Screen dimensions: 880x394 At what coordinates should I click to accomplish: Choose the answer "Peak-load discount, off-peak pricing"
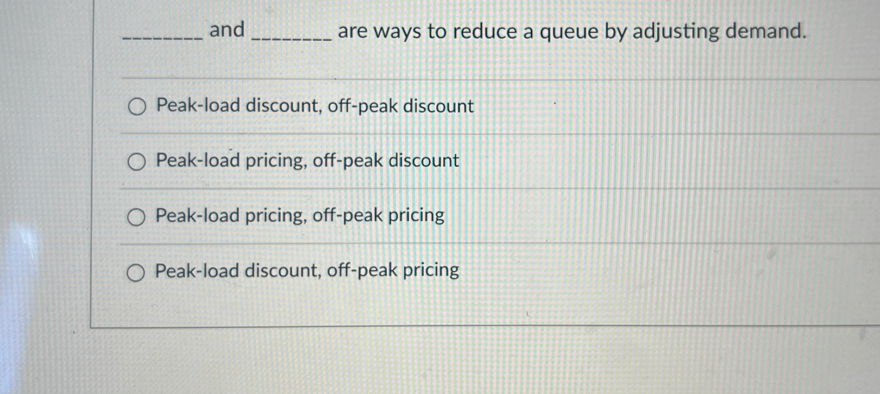click(306, 271)
